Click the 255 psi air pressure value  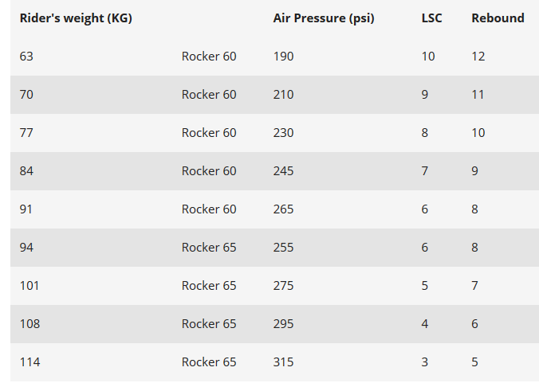283,248
